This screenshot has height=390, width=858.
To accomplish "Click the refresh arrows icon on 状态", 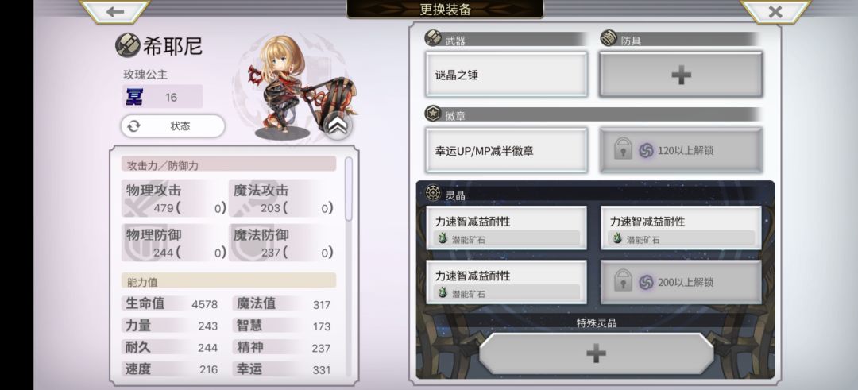I will (x=134, y=126).
